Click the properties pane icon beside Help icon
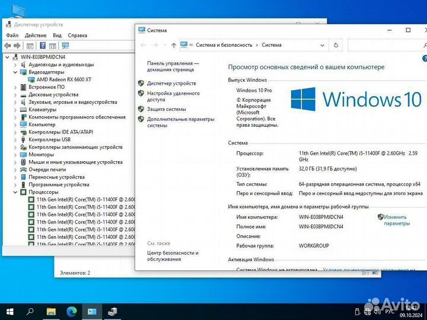The height and width of the screenshot is (320, 427). (x=52, y=46)
